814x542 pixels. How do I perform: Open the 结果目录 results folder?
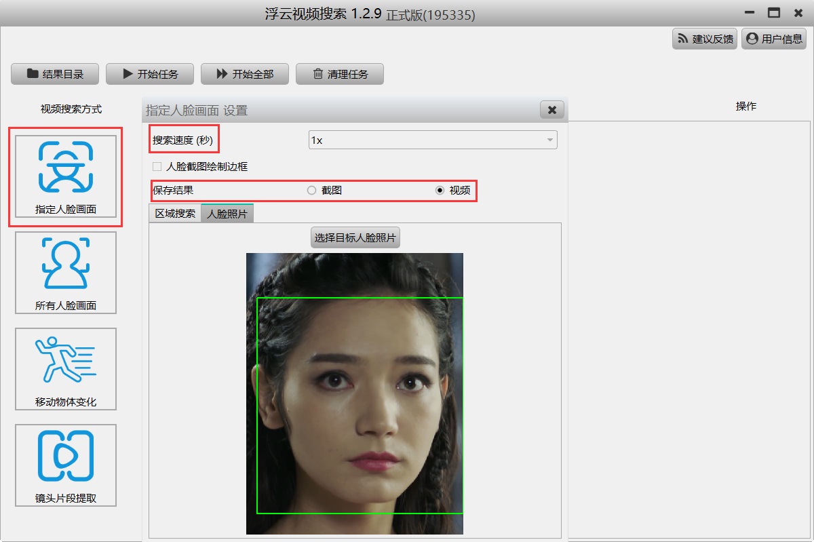55,74
